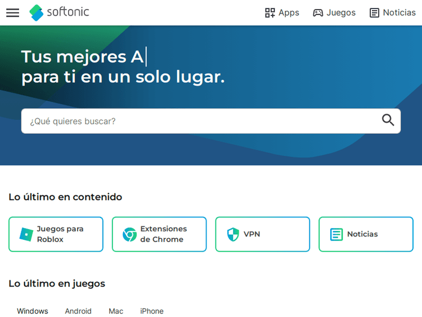Screen dimensions: 422x317
Task: Click the green Noticias card icon
Action: point(336,234)
